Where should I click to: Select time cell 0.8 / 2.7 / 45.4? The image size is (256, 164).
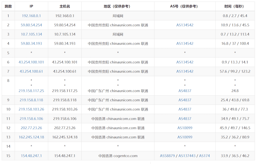point(235,16)
